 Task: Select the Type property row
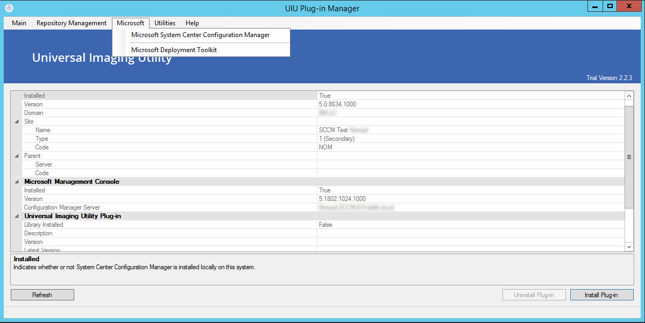pyautogui.click(x=323, y=139)
